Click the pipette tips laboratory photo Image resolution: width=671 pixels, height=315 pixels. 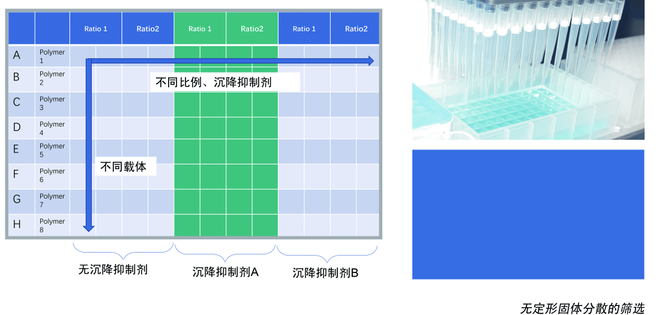pos(528,70)
